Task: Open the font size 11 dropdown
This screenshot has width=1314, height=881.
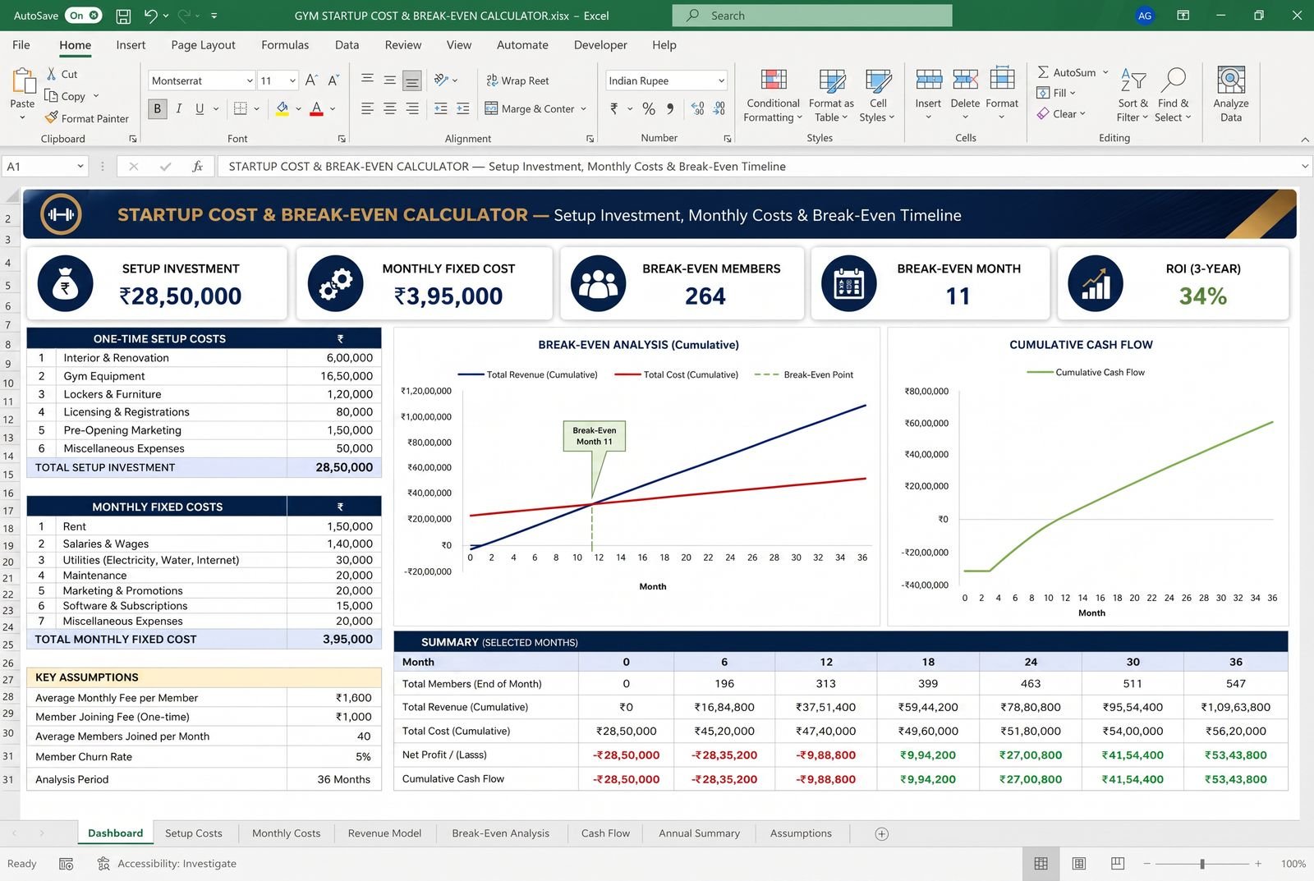Action: 292,80
